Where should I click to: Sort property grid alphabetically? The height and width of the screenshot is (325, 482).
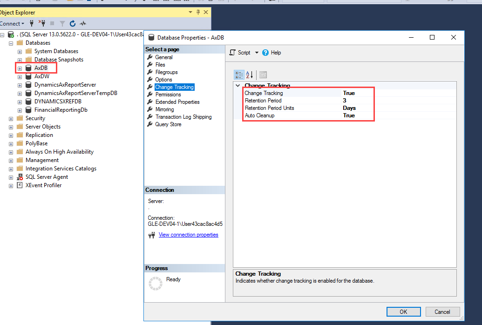[x=249, y=74]
